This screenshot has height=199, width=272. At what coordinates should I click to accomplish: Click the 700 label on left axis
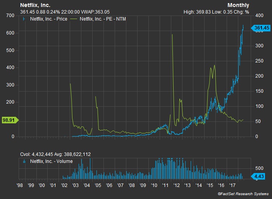(x=10, y=16)
